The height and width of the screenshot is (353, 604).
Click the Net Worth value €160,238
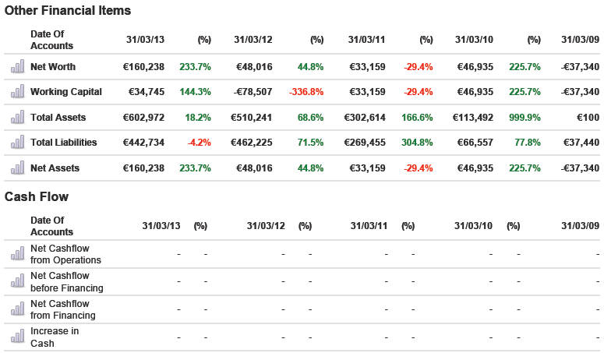pyautogui.click(x=143, y=67)
